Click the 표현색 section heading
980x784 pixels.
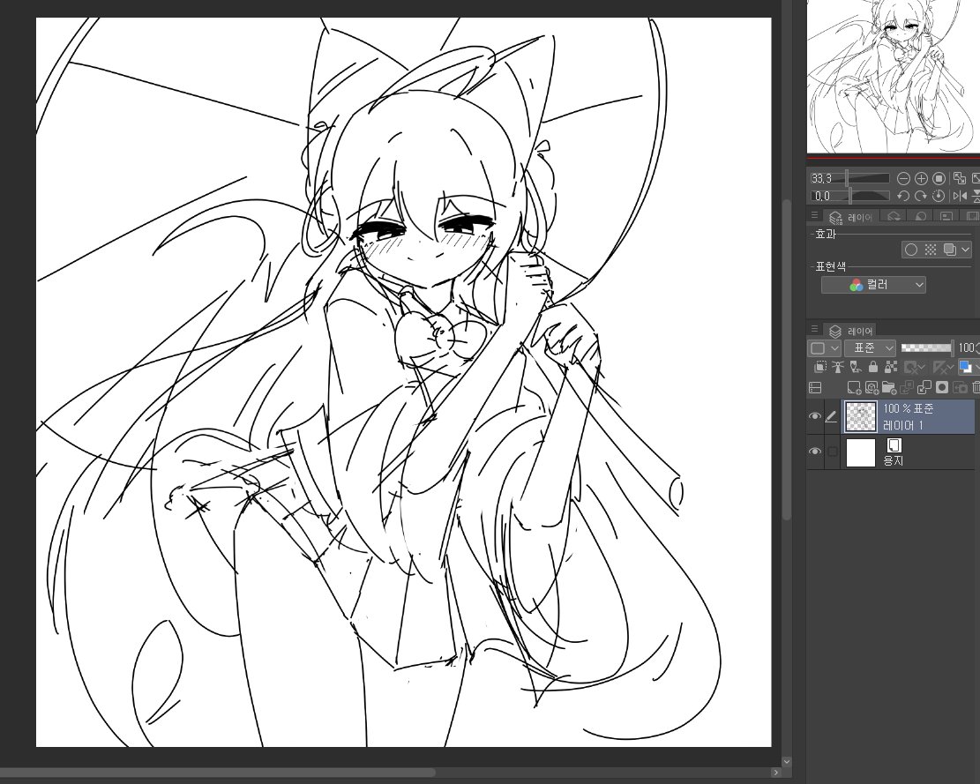(x=830, y=266)
